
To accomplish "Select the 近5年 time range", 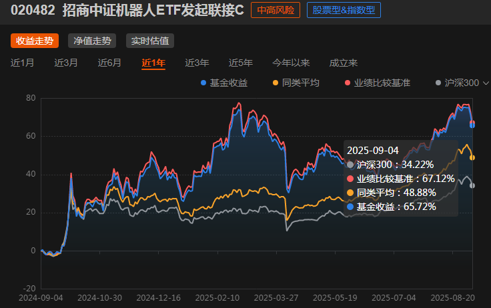I will [x=240, y=63].
